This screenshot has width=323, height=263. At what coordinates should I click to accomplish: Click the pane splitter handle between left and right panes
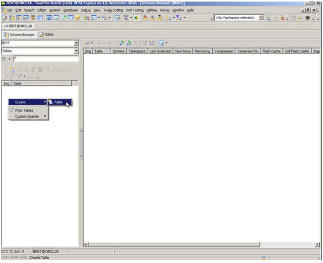tap(81, 144)
